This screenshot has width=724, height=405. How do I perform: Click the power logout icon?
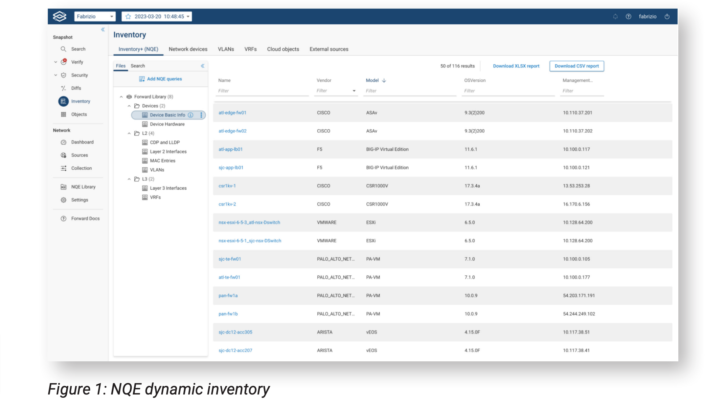click(667, 16)
